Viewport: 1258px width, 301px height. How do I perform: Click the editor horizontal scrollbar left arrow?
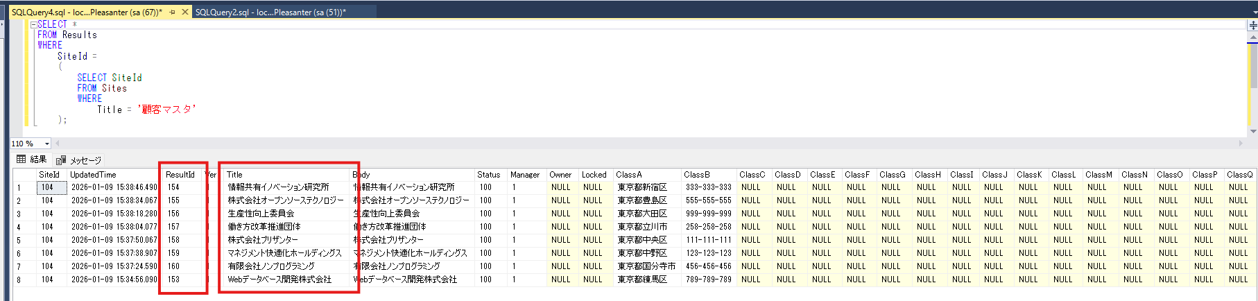pyautogui.click(x=58, y=144)
